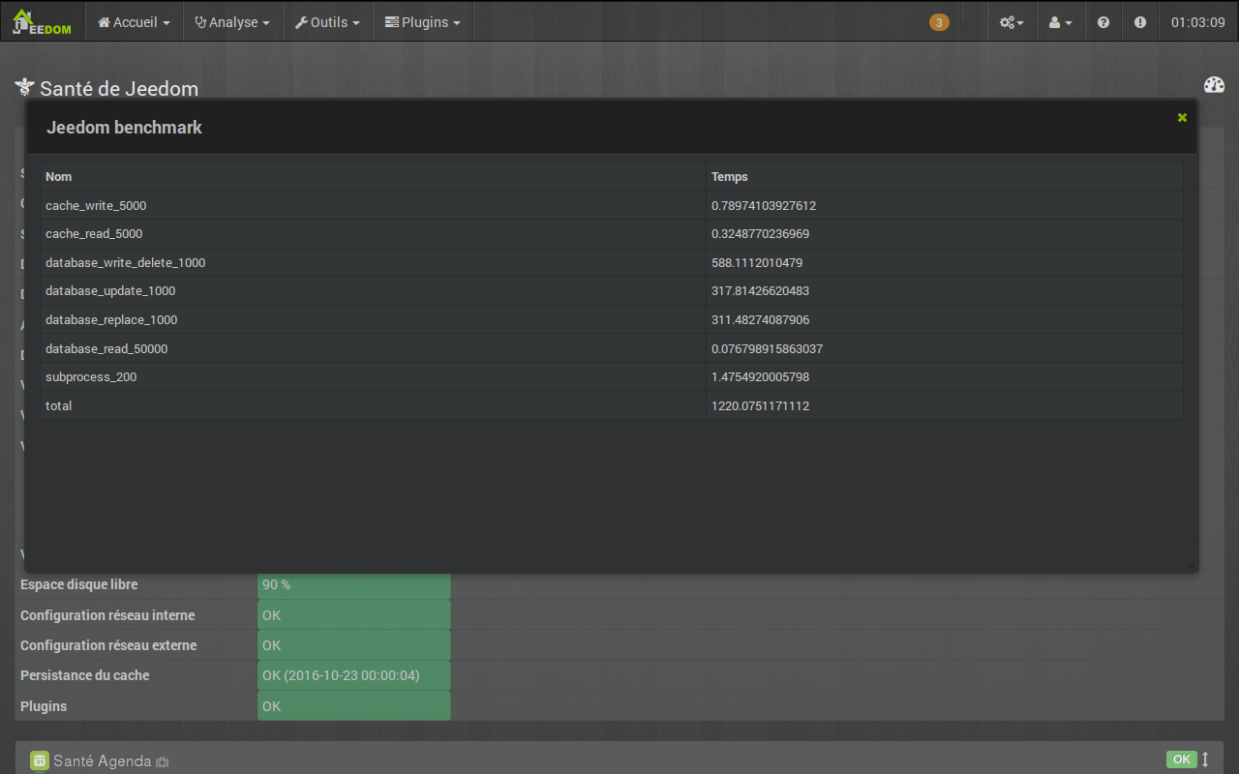
Task: Click the Configuration réseau interne OK status
Action: pyautogui.click(x=353, y=615)
